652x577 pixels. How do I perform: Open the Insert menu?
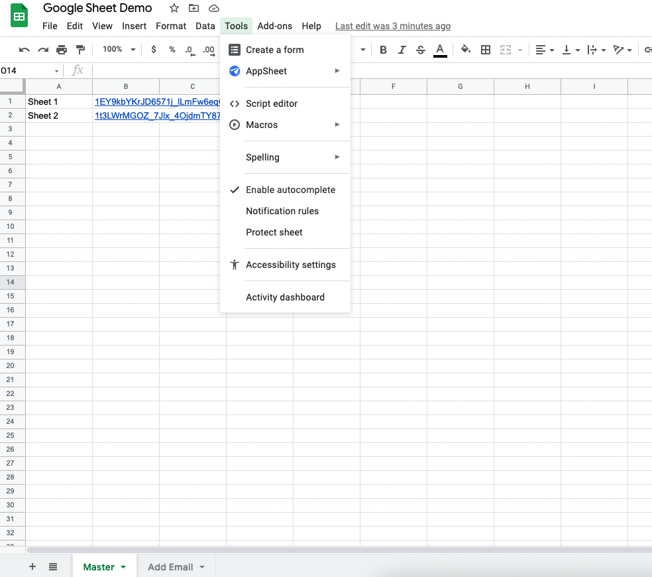[x=134, y=26]
